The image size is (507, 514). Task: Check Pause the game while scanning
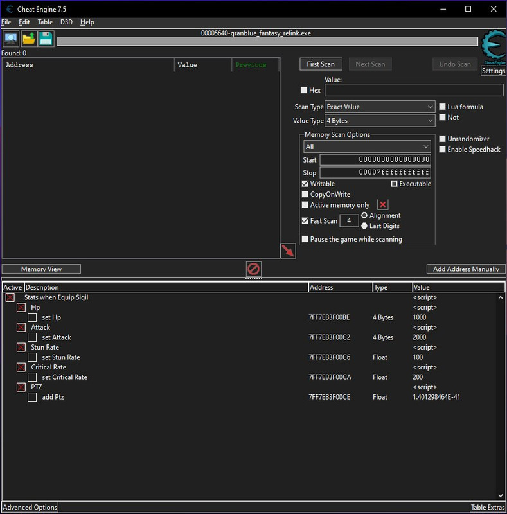pyautogui.click(x=305, y=239)
